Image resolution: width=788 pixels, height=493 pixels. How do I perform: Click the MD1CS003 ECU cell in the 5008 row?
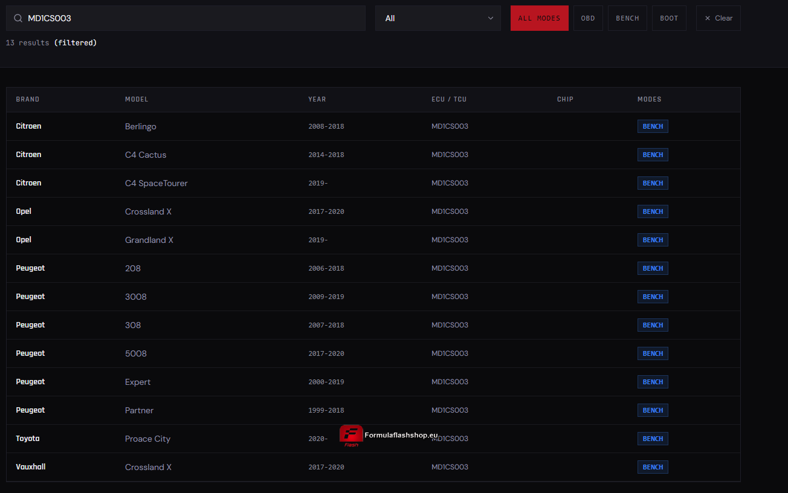point(450,353)
